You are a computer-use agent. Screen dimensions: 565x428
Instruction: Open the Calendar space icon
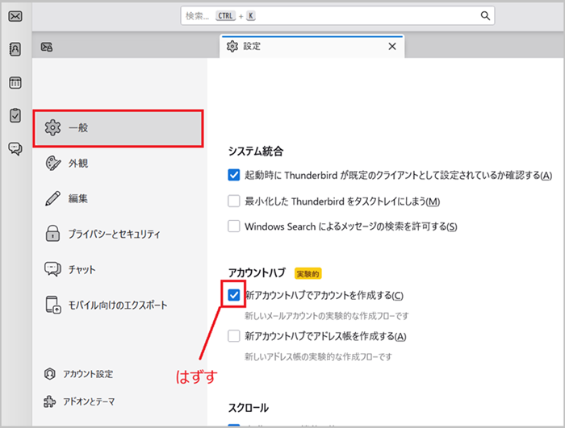coord(15,82)
